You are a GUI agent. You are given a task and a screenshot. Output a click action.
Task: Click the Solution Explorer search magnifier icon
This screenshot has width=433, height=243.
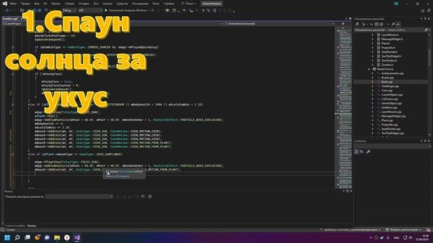click(426, 30)
